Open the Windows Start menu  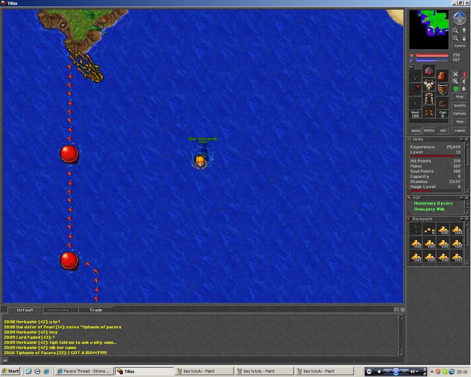coord(10,371)
